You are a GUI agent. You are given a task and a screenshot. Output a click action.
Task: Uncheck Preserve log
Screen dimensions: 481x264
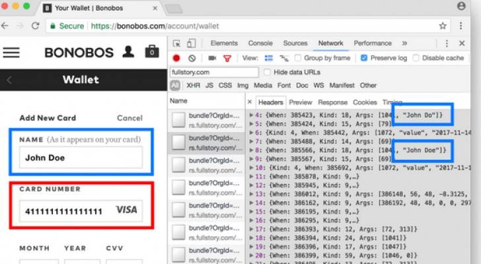364,58
